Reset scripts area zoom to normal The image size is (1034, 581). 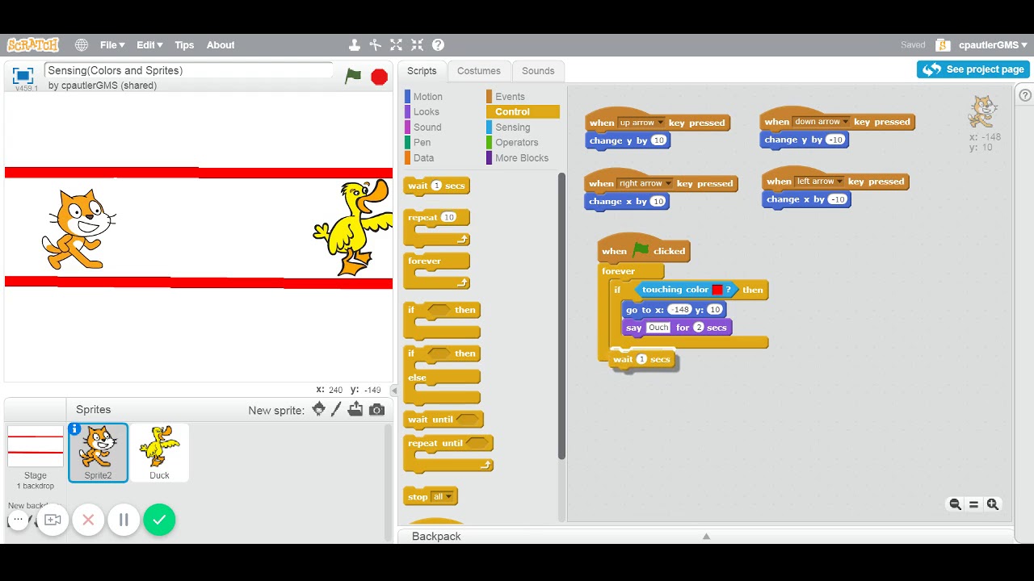pyautogui.click(x=973, y=504)
